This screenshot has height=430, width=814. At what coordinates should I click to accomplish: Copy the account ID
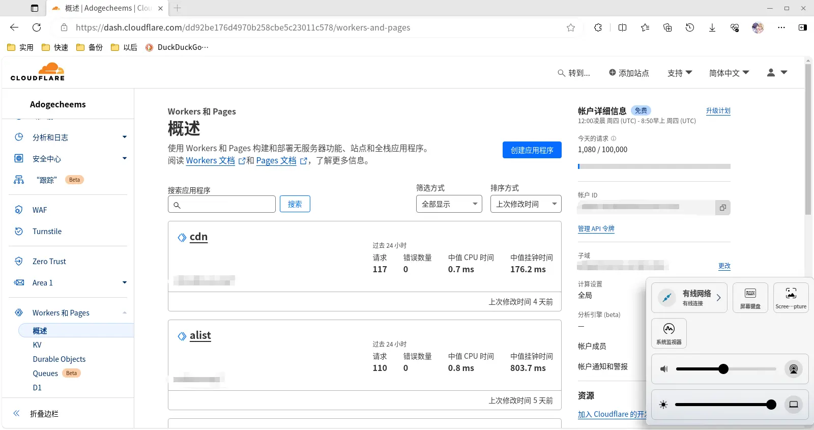point(723,208)
